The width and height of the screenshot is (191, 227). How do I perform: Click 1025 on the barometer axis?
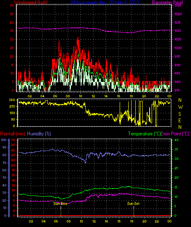pyautogui.click(x=178, y=5)
